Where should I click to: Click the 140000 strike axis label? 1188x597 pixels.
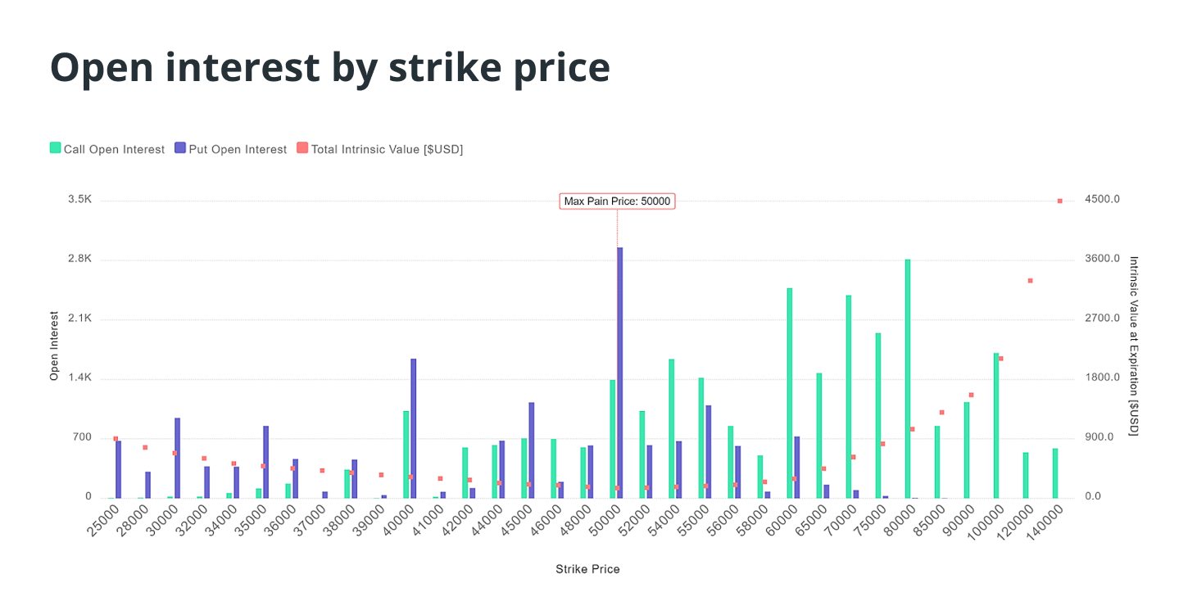coord(1045,523)
